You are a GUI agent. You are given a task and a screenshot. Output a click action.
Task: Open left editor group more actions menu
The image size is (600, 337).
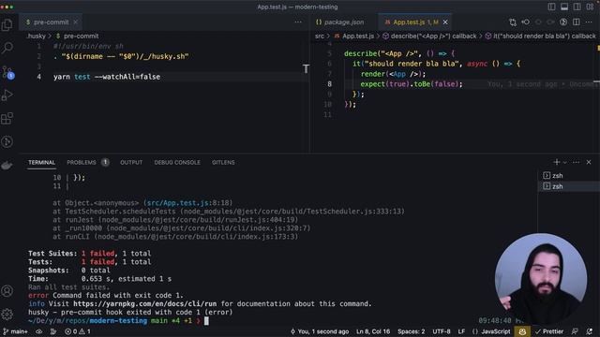(298, 22)
